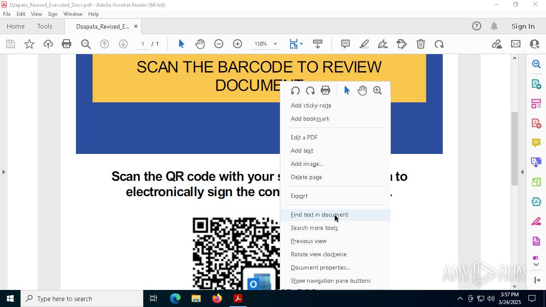546x307 pixels.
Task: Go to previous page arrow
Action: [105, 44]
